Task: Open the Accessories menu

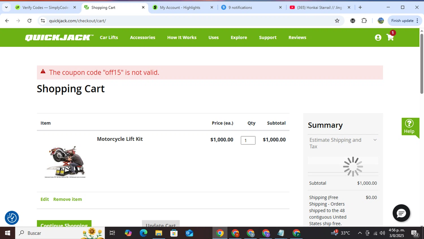Action: (142, 38)
